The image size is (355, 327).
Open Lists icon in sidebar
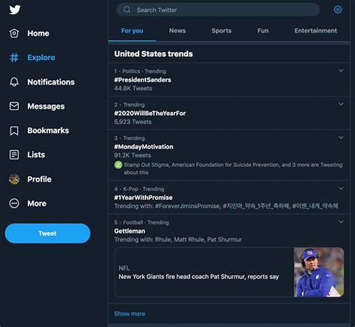pos(14,155)
